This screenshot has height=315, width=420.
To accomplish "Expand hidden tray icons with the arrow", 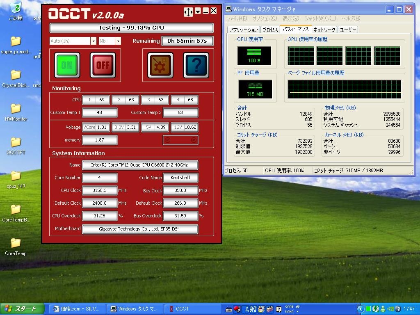I will 361,309.
